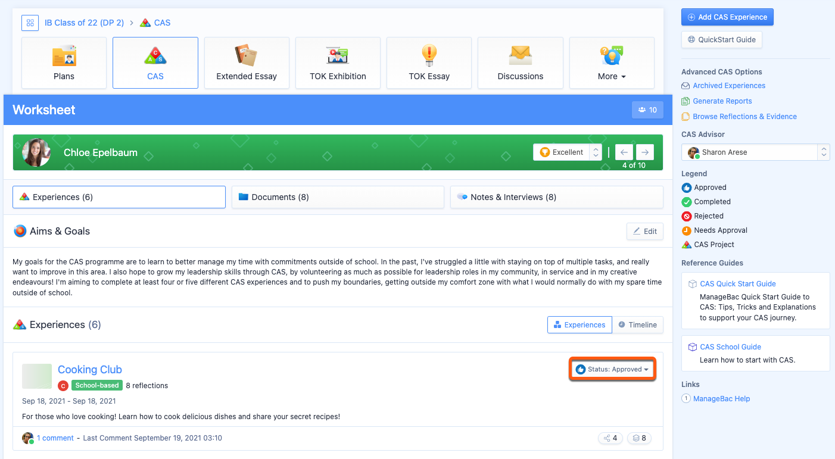The height and width of the screenshot is (459, 835).
Task: Open Archived Experiences link
Action: pyautogui.click(x=729, y=86)
